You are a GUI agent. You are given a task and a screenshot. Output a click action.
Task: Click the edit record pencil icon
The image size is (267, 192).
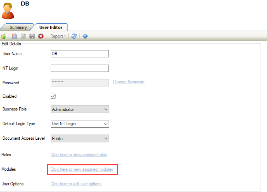[x=23, y=36]
